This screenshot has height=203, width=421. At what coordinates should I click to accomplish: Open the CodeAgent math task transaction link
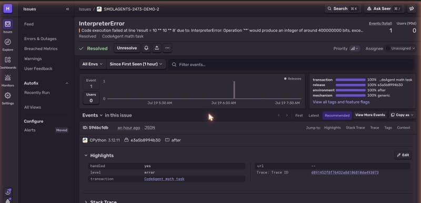[x=164, y=179]
